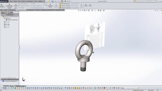Expand the Save dropdown arrow
Viewport: 162px width, 91px height.
coord(54,1)
